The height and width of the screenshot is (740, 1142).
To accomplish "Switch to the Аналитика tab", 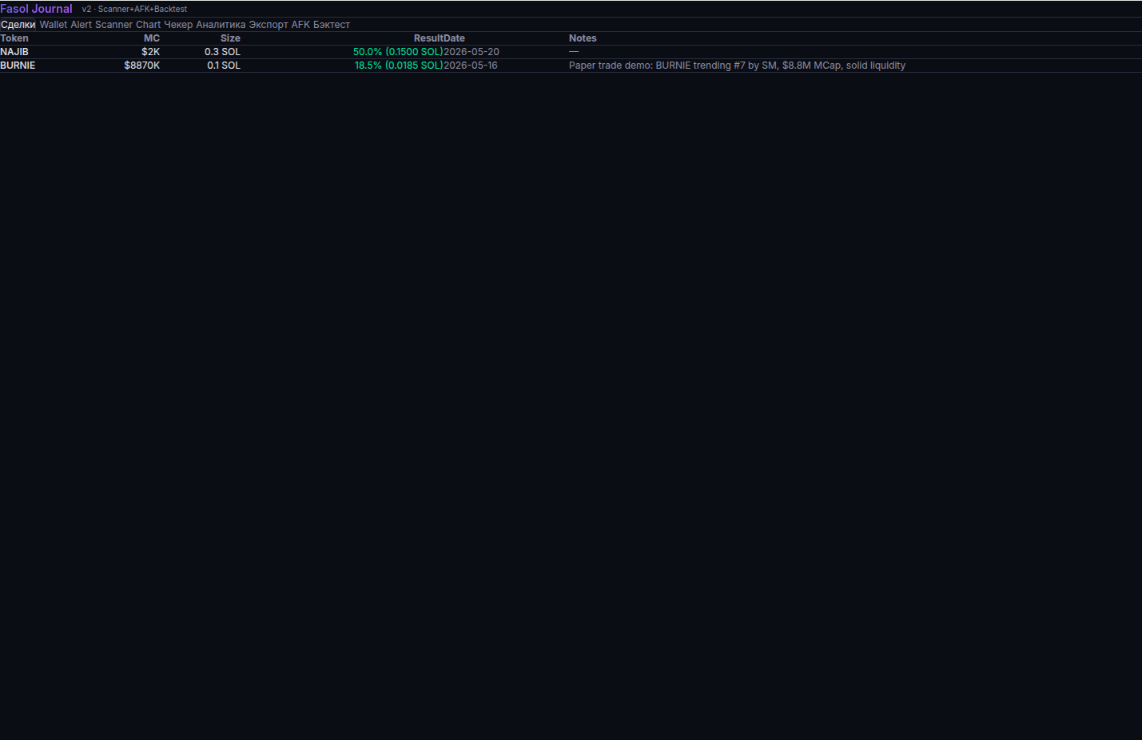I will pyautogui.click(x=221, y=25).
